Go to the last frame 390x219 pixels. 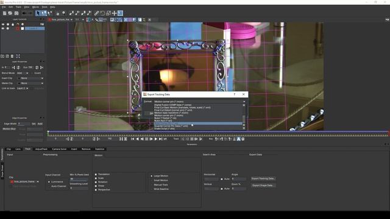point(160,139)
